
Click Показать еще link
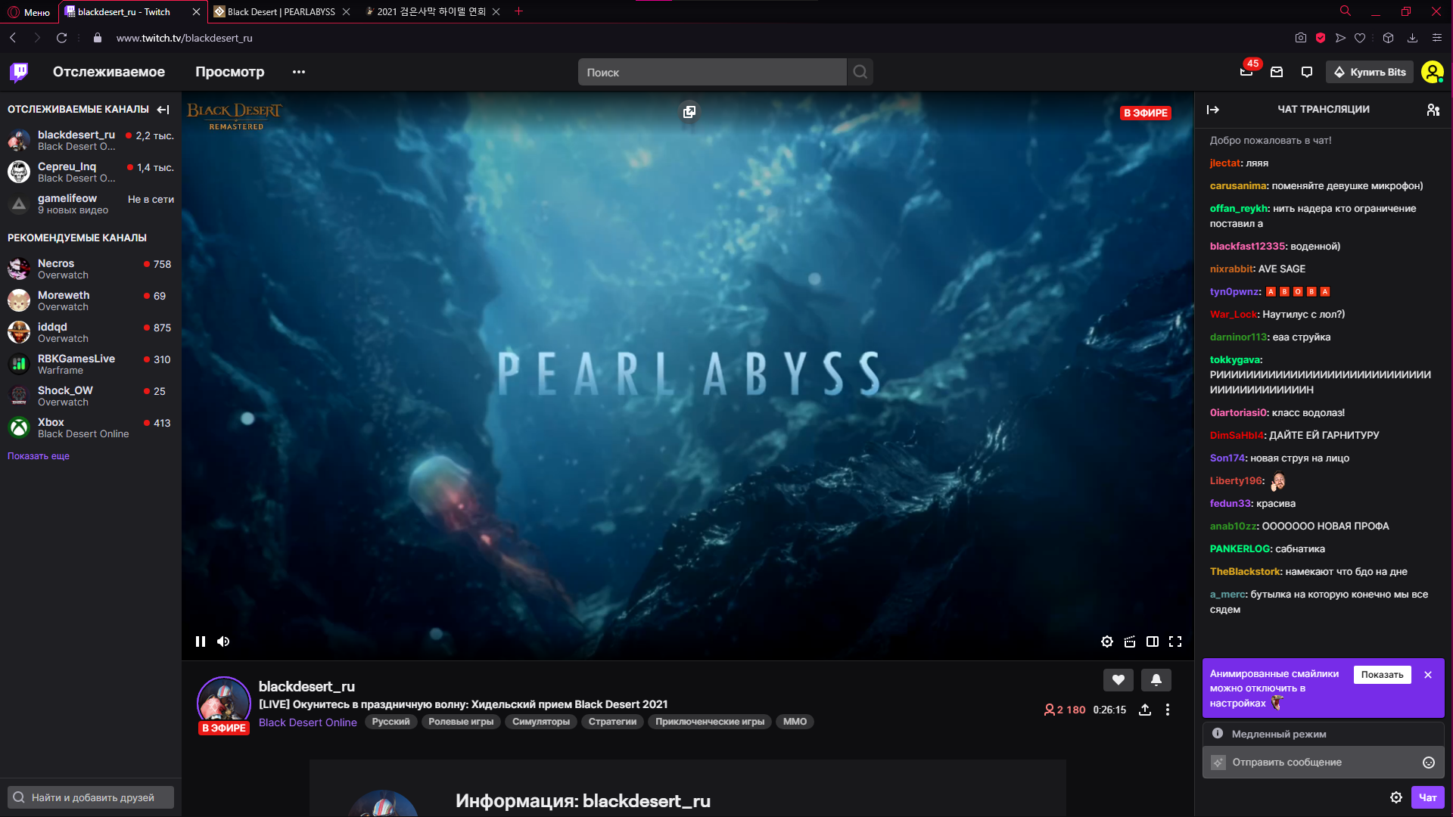click(x=39, y=456)
